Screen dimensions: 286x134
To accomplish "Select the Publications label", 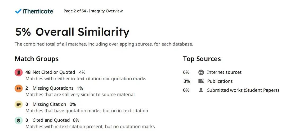I will tap(220, 81).
